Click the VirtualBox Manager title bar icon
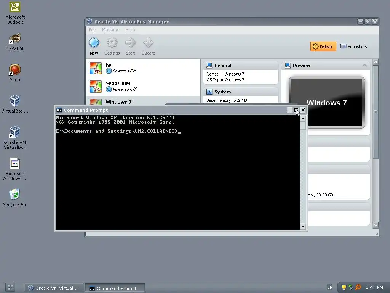 click(x=90, y=22)
